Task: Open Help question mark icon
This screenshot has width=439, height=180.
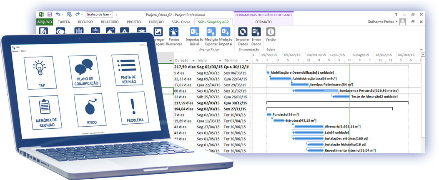Action: (x=396, y=15)
